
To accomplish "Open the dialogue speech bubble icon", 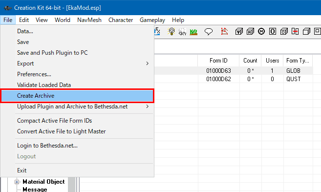I will [x=209, y=32].
